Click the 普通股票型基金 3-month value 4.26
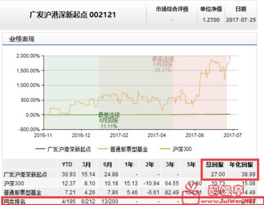The image size is (264, 205). click(x=90, y=192)
